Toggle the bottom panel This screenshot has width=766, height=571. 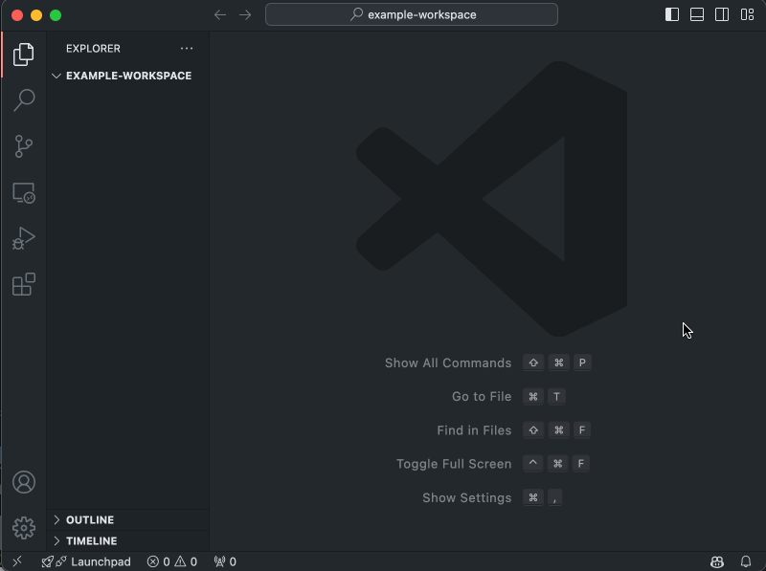[x=697, y=14]
